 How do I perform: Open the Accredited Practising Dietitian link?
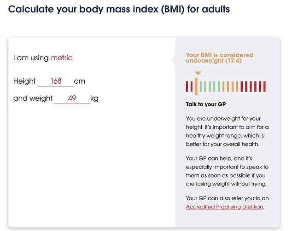[x=225, y=207]
